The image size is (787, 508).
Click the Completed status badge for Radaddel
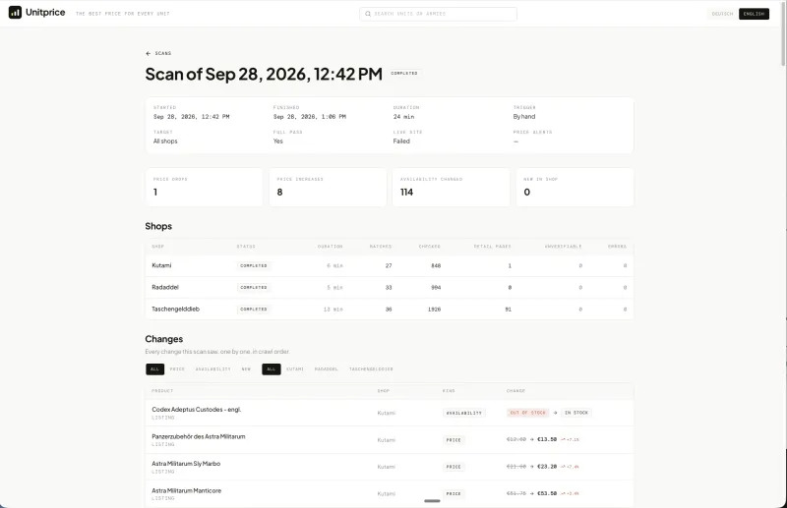point(254,287)
